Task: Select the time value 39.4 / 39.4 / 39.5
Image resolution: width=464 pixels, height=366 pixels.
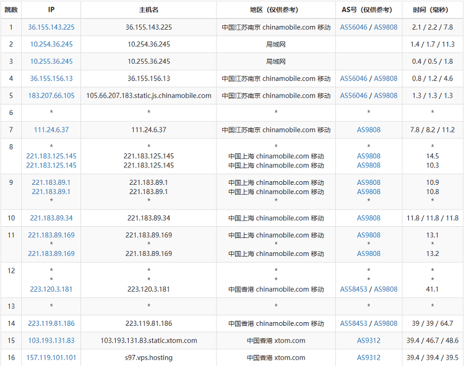Action: 432,358
